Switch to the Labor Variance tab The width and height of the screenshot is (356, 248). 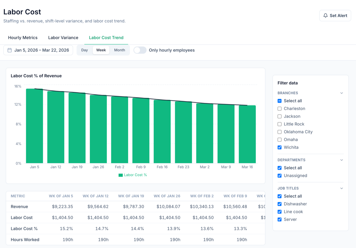click(63, 38)
